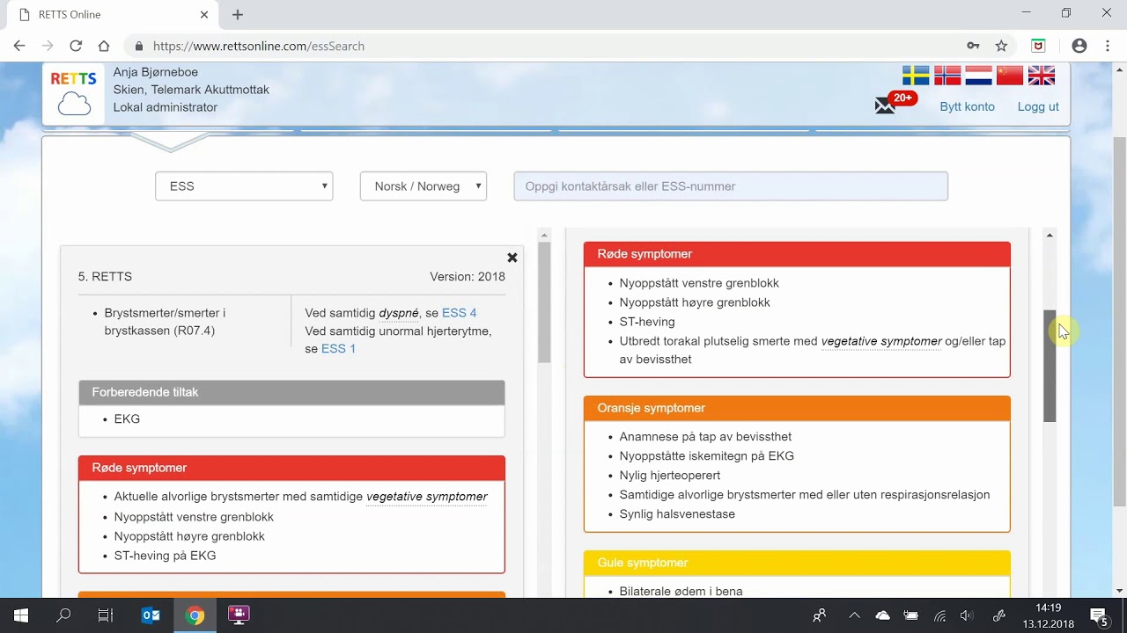Select the Chinese flag language
The image size is (1127, 633).
point(1010,76)
